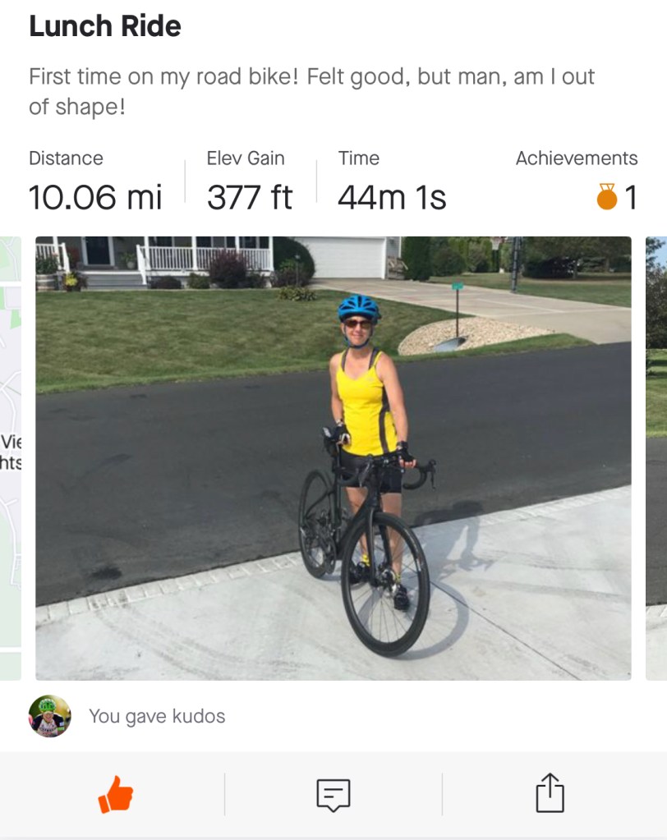Tap the achievement count number 1
This screenshot has width=667, height=840.
tap(631, 198)
